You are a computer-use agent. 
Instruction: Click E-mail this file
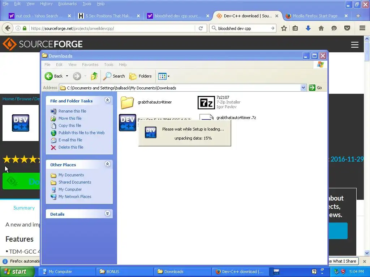[70, 140]
